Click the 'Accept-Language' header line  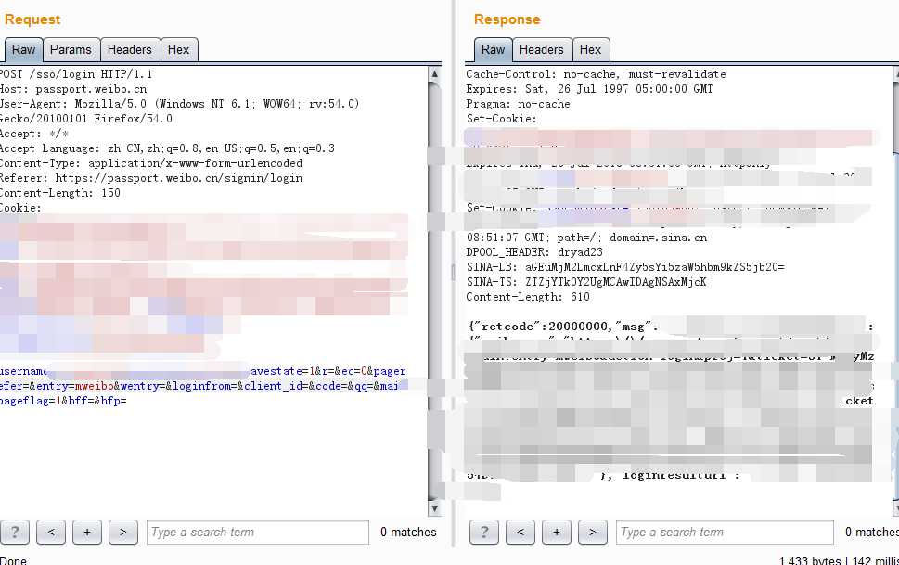[167, 148]
